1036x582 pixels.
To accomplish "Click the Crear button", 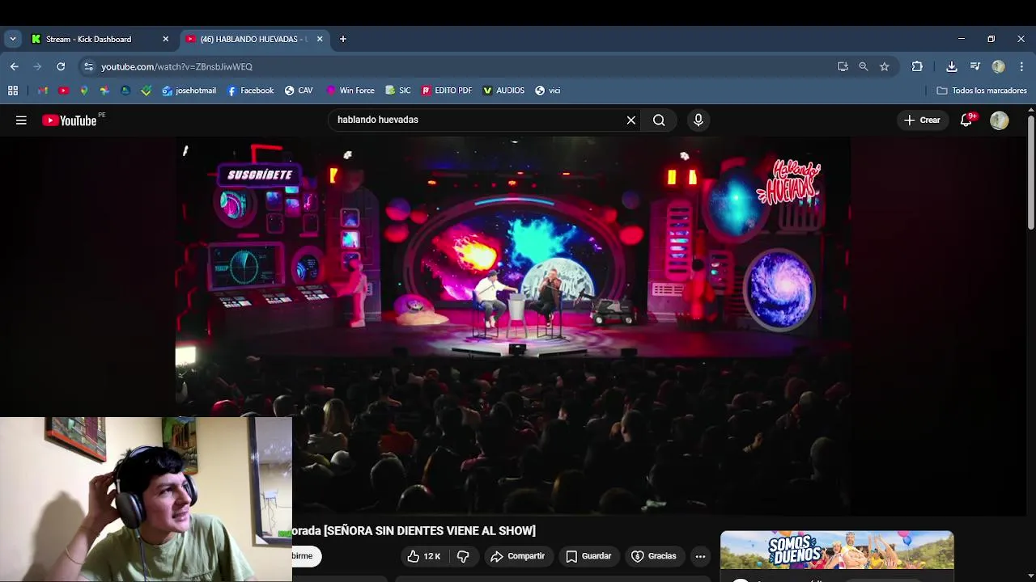I will coord(922,120).
